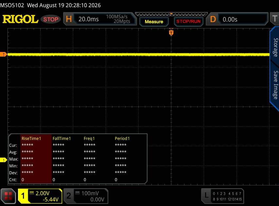The image size is (279, 206).
Task: Click the yellow channel 1 waveform trace
Action: pos(138,55)
